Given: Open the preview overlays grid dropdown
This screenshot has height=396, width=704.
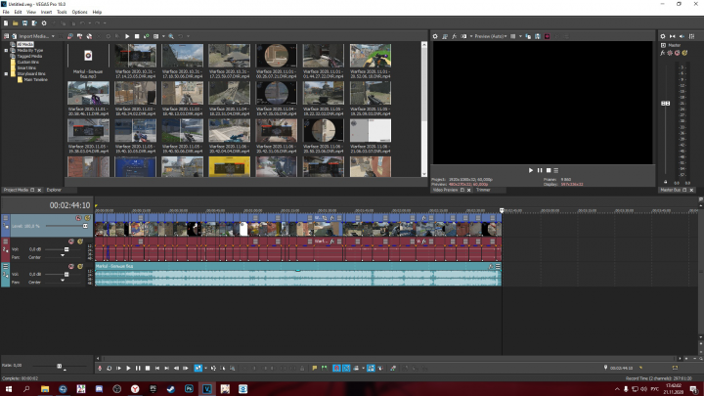Looking at the screenshot, I should tap(520, 36).
